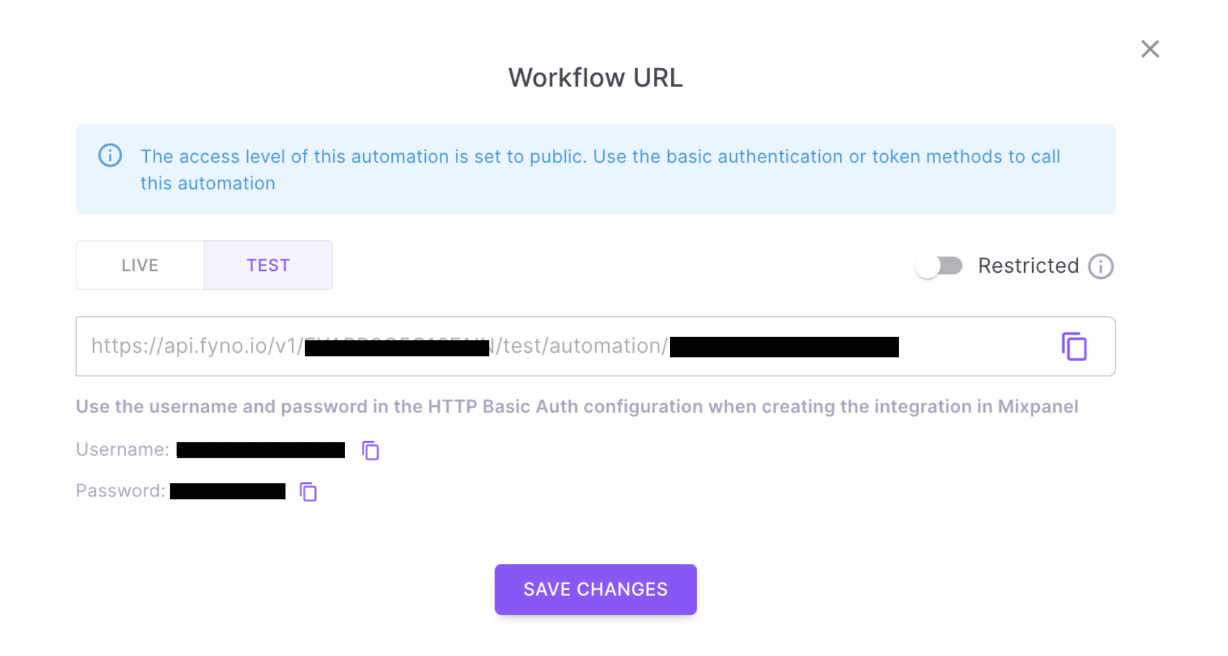This screenshot has width=1228, height=656.
Task: Click the redacted password value
Action: (x=228, y=491)
